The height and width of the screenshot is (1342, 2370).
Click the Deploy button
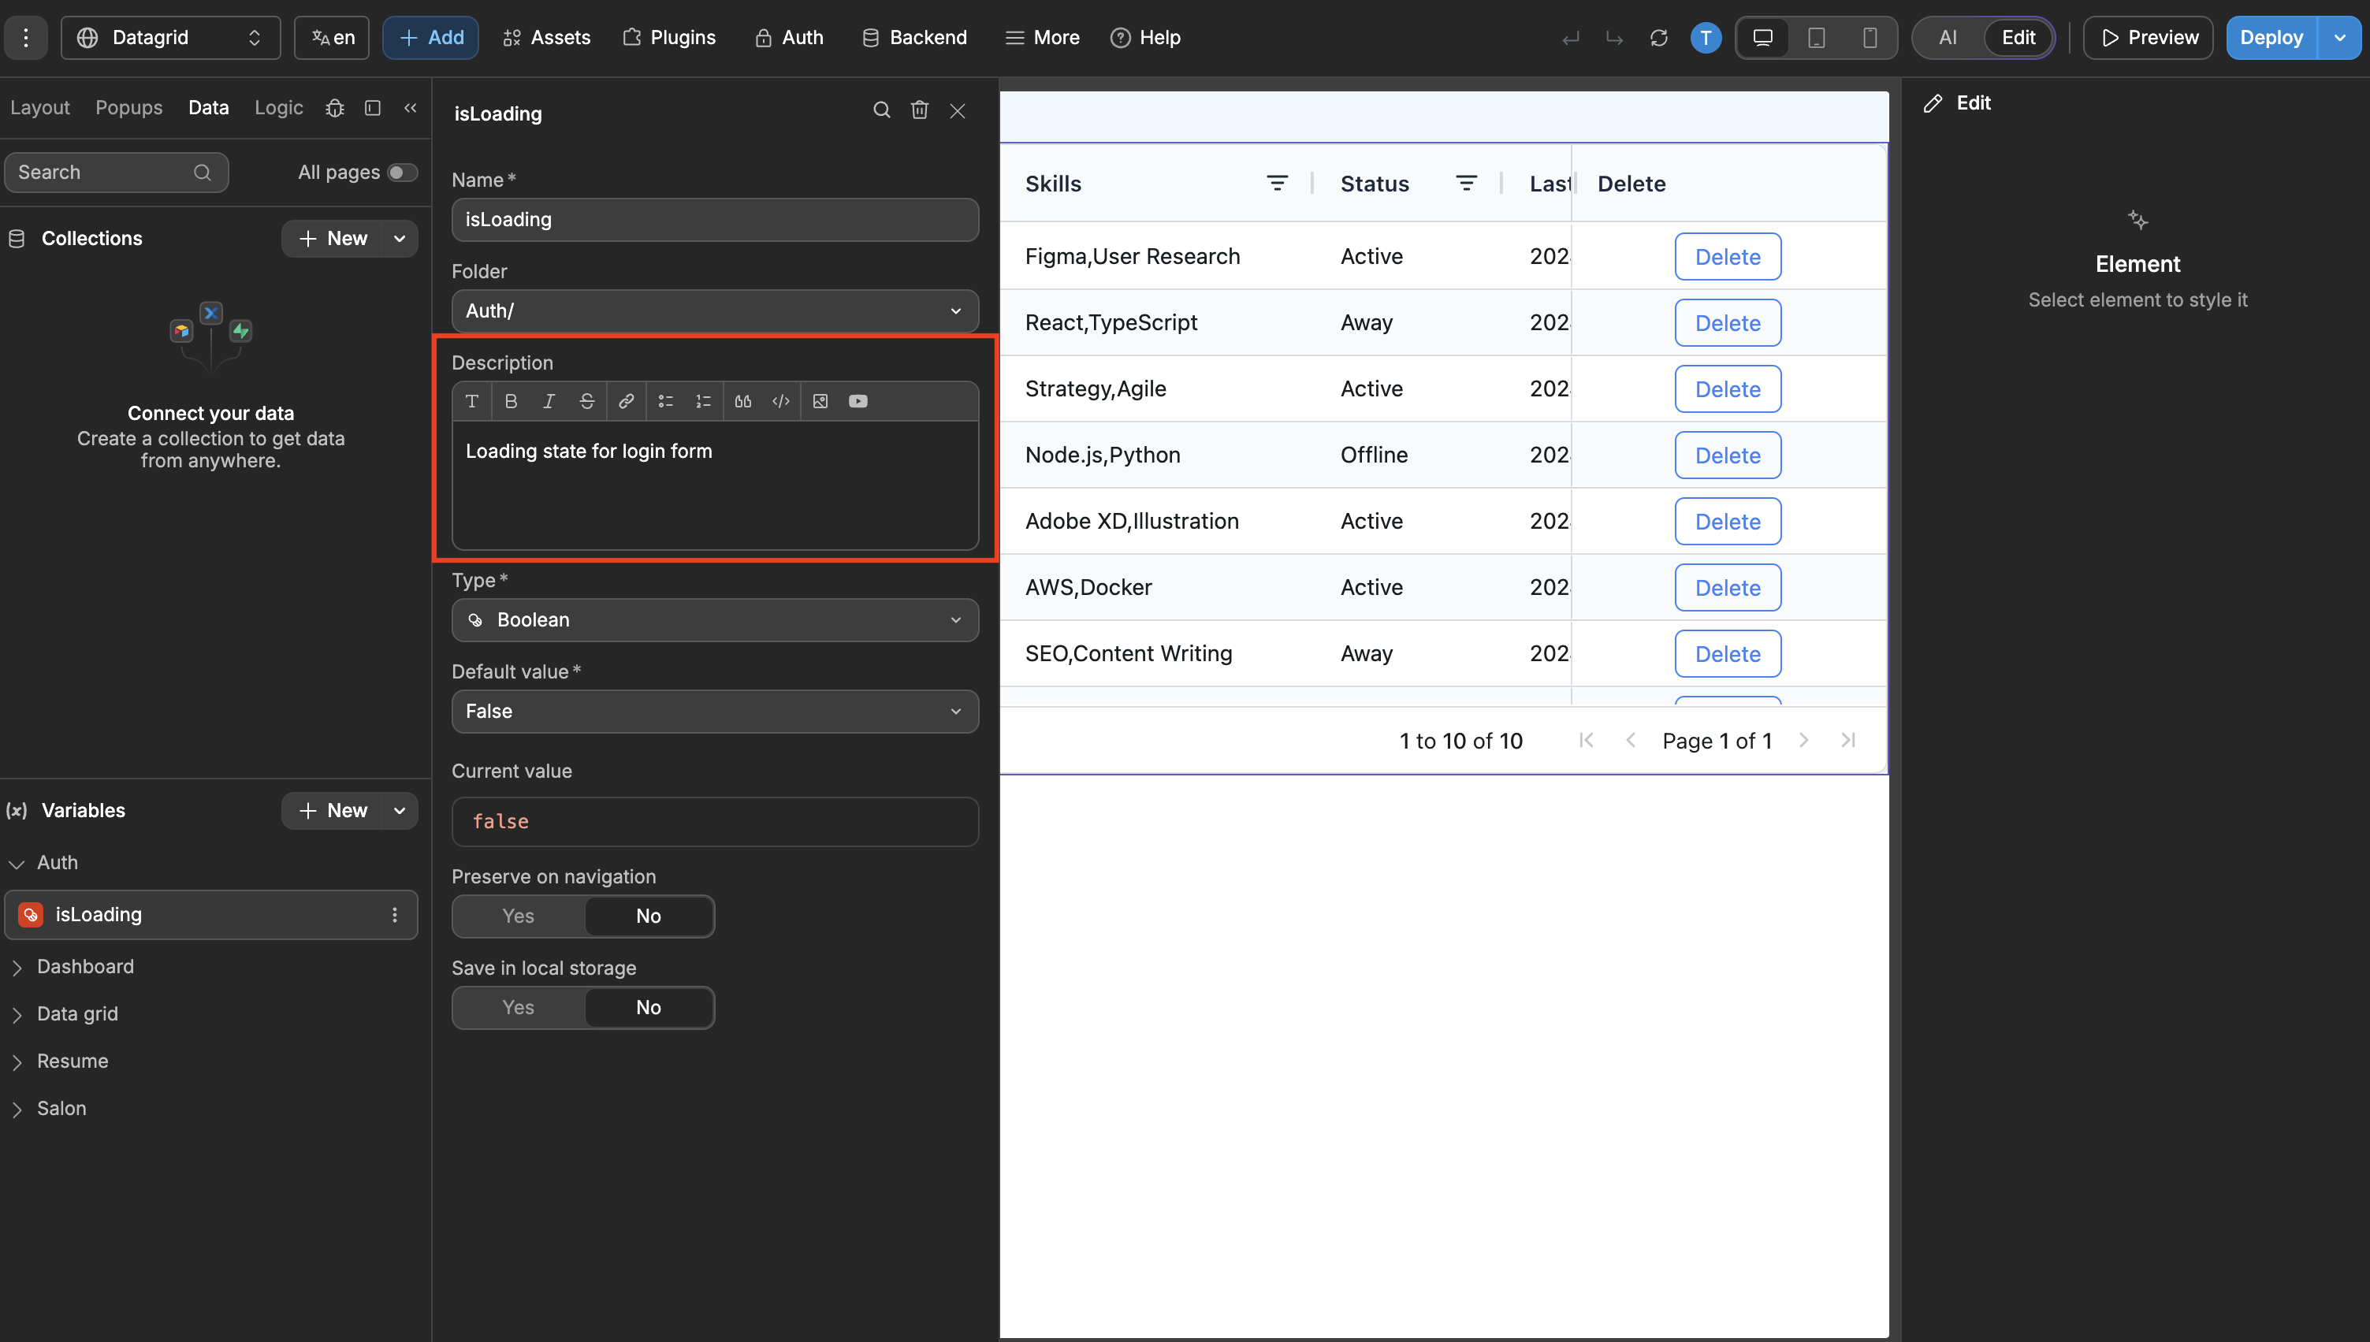pos(2271,38)
